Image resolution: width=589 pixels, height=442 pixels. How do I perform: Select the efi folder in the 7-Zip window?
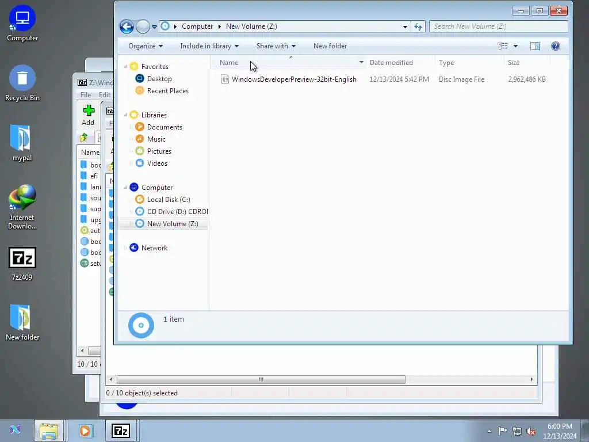pyautogui.click(x=94, y=176)
